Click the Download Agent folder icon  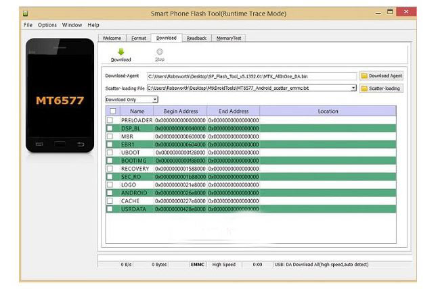(x=364, y=76)
